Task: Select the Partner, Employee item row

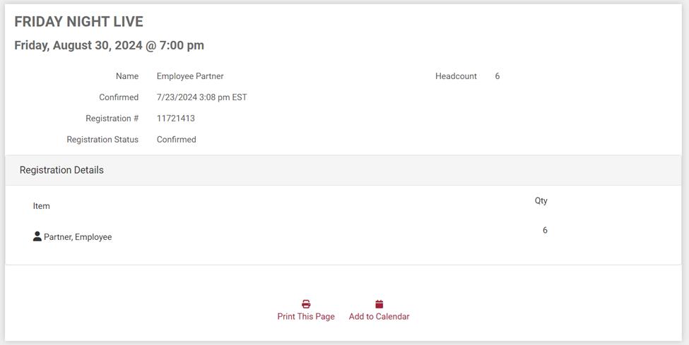Action: click(78, 237)
